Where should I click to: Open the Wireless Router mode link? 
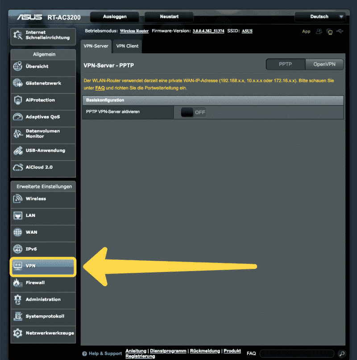134,31
